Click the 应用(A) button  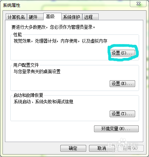[131, 148]
